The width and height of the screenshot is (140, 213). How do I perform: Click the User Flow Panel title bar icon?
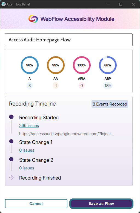tap(3, 4)
